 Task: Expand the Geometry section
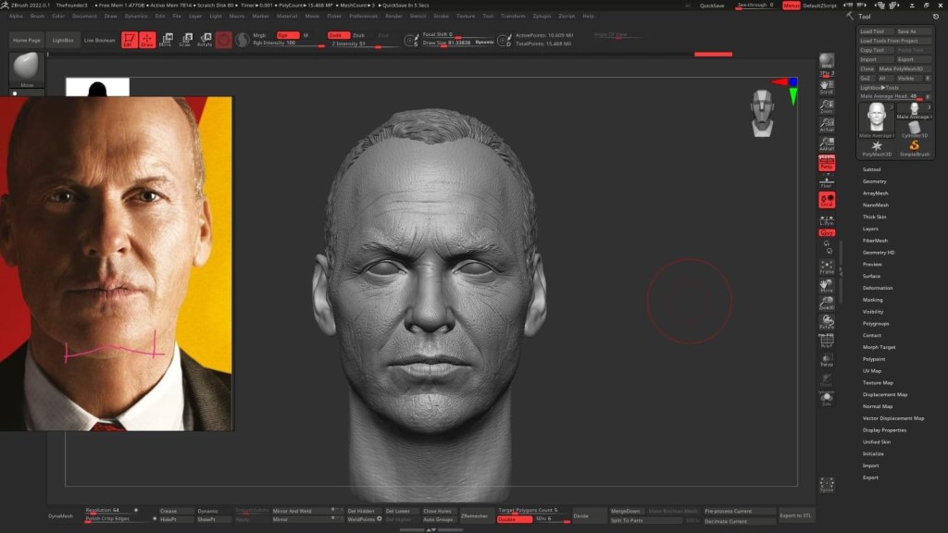tap(874, 181)
